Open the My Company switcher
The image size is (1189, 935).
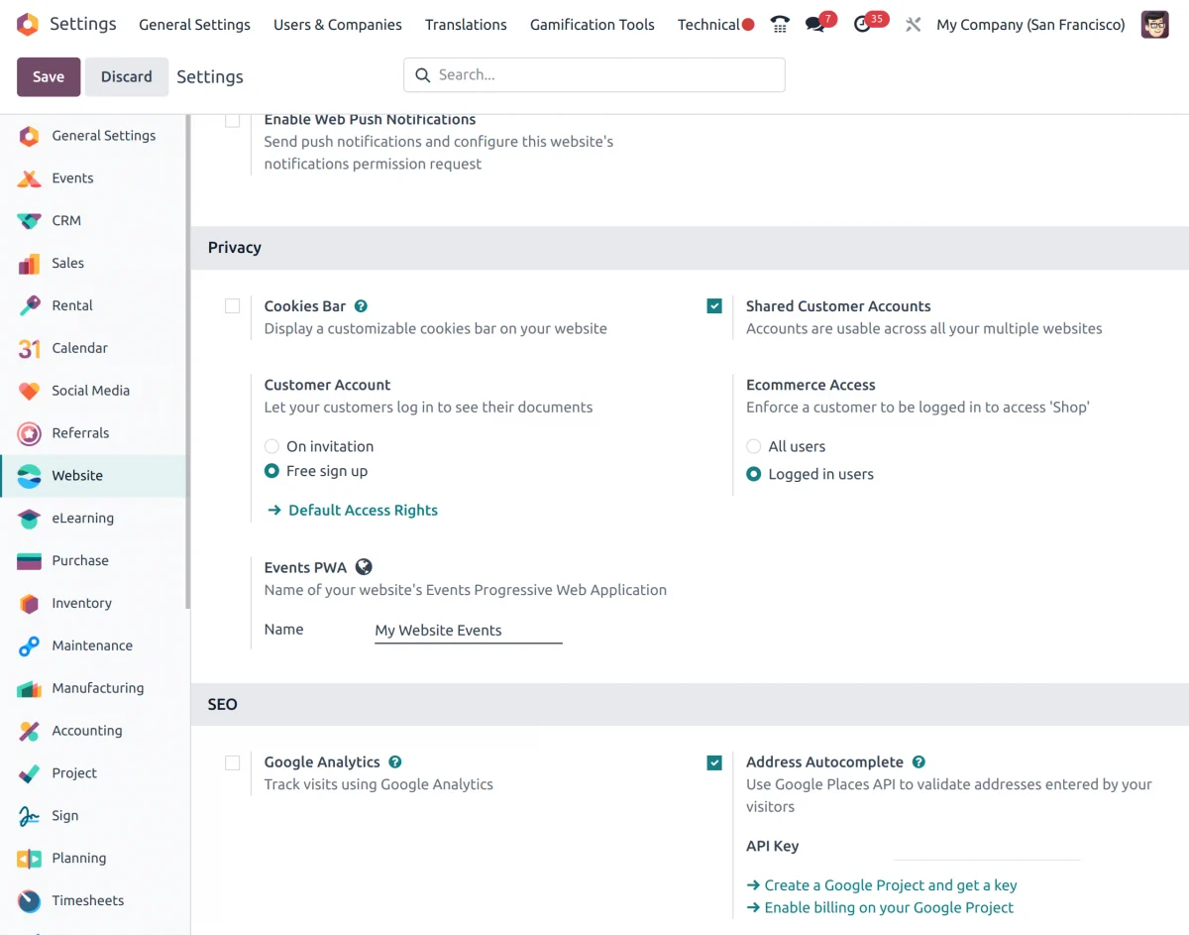(x=1030, y=24)
